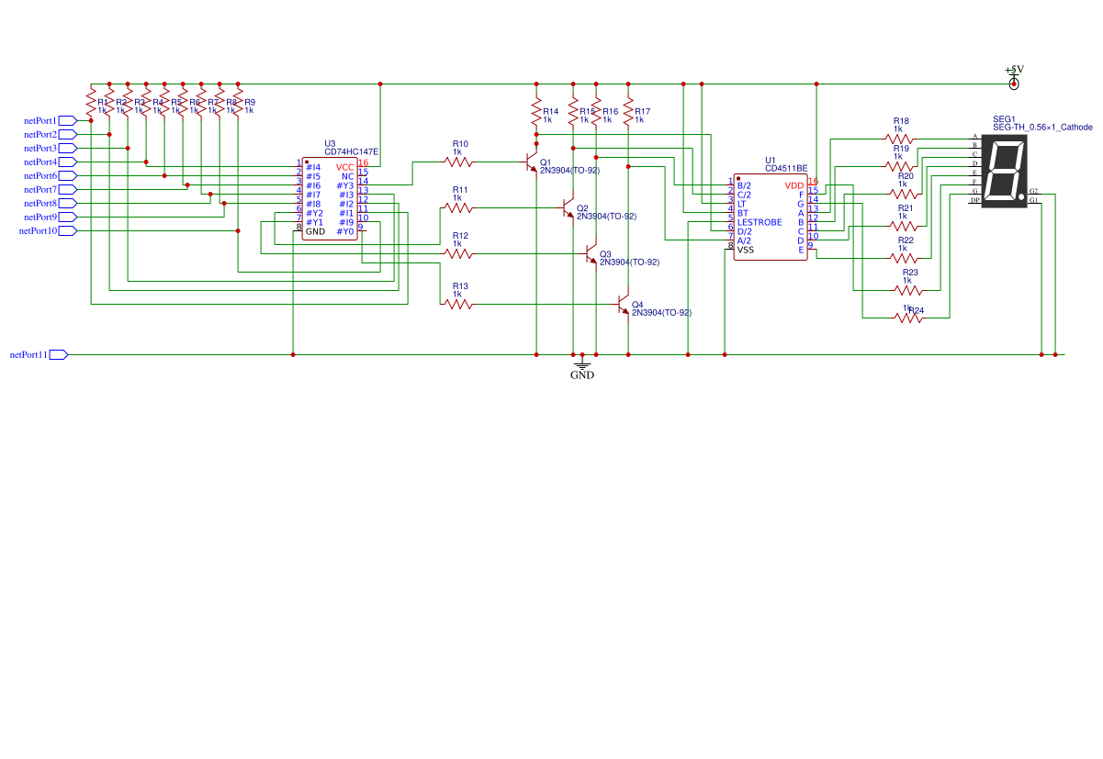Select the R13 resistor symbol
This screenshot has width=1103, height=759.
(458, 304)
